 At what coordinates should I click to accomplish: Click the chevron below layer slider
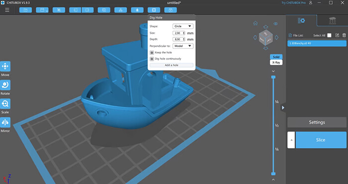[x=273, y=180]
